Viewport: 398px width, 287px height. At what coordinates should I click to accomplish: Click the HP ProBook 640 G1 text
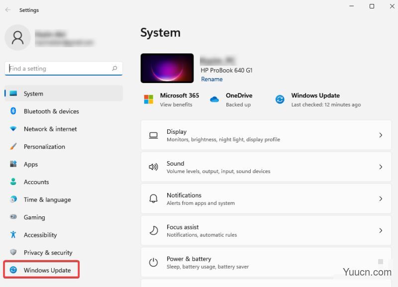(x=226, y=70)
